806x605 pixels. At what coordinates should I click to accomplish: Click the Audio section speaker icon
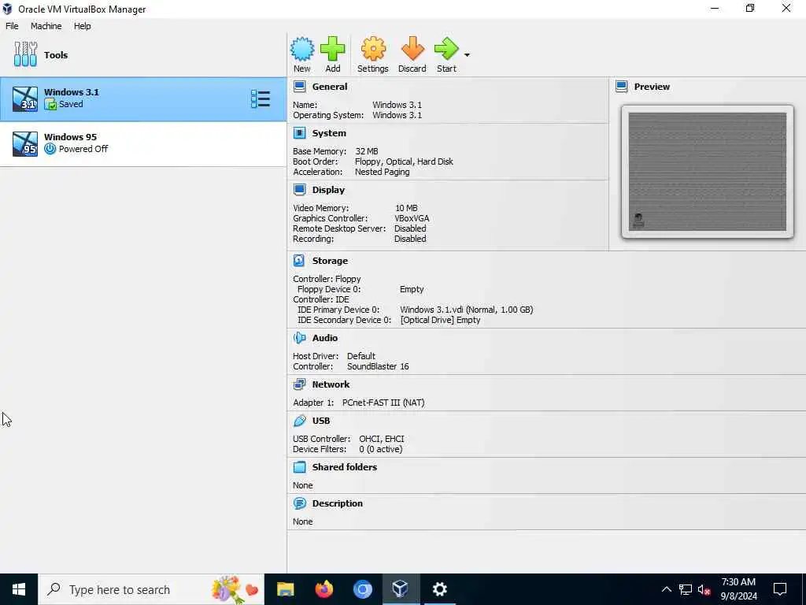tap(299, 338)
